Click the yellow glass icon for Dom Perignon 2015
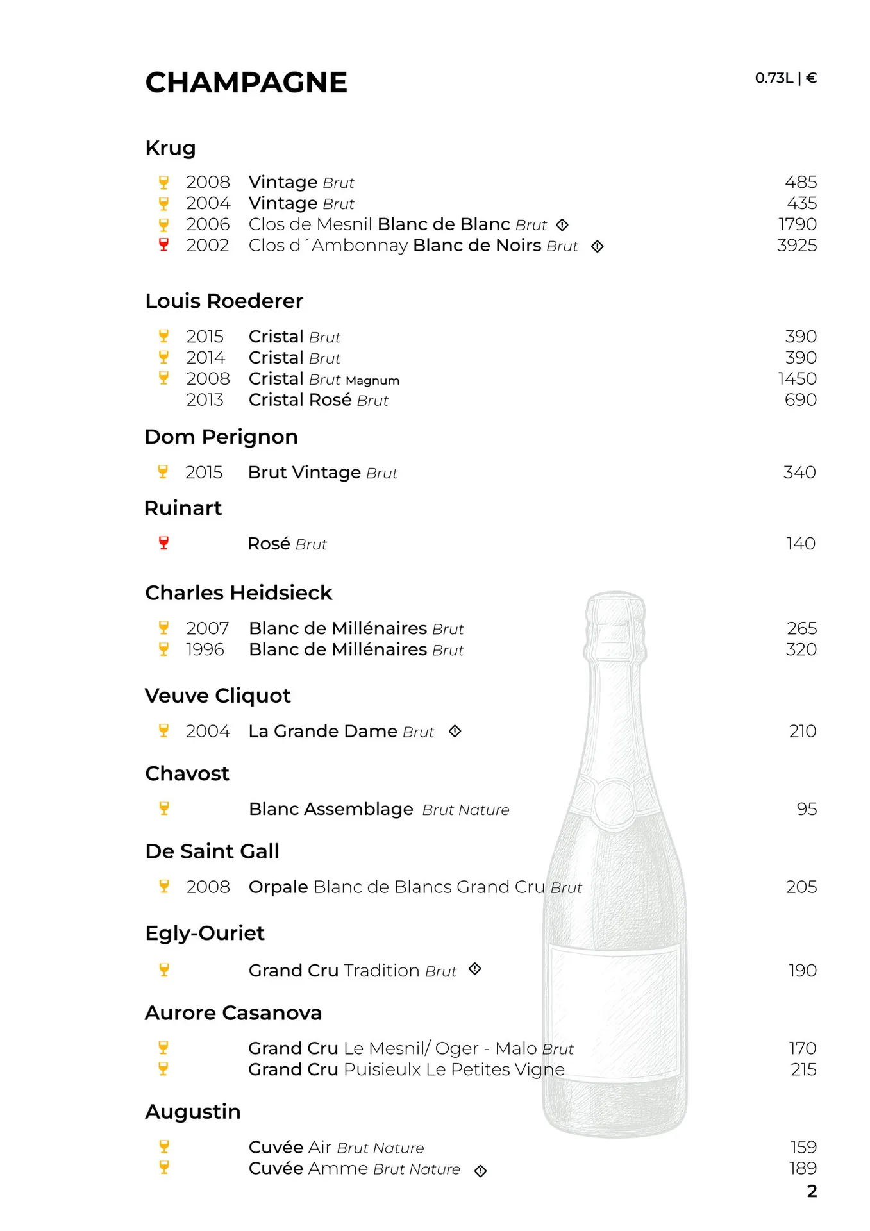870x1231 pixels. coord(163,472)
